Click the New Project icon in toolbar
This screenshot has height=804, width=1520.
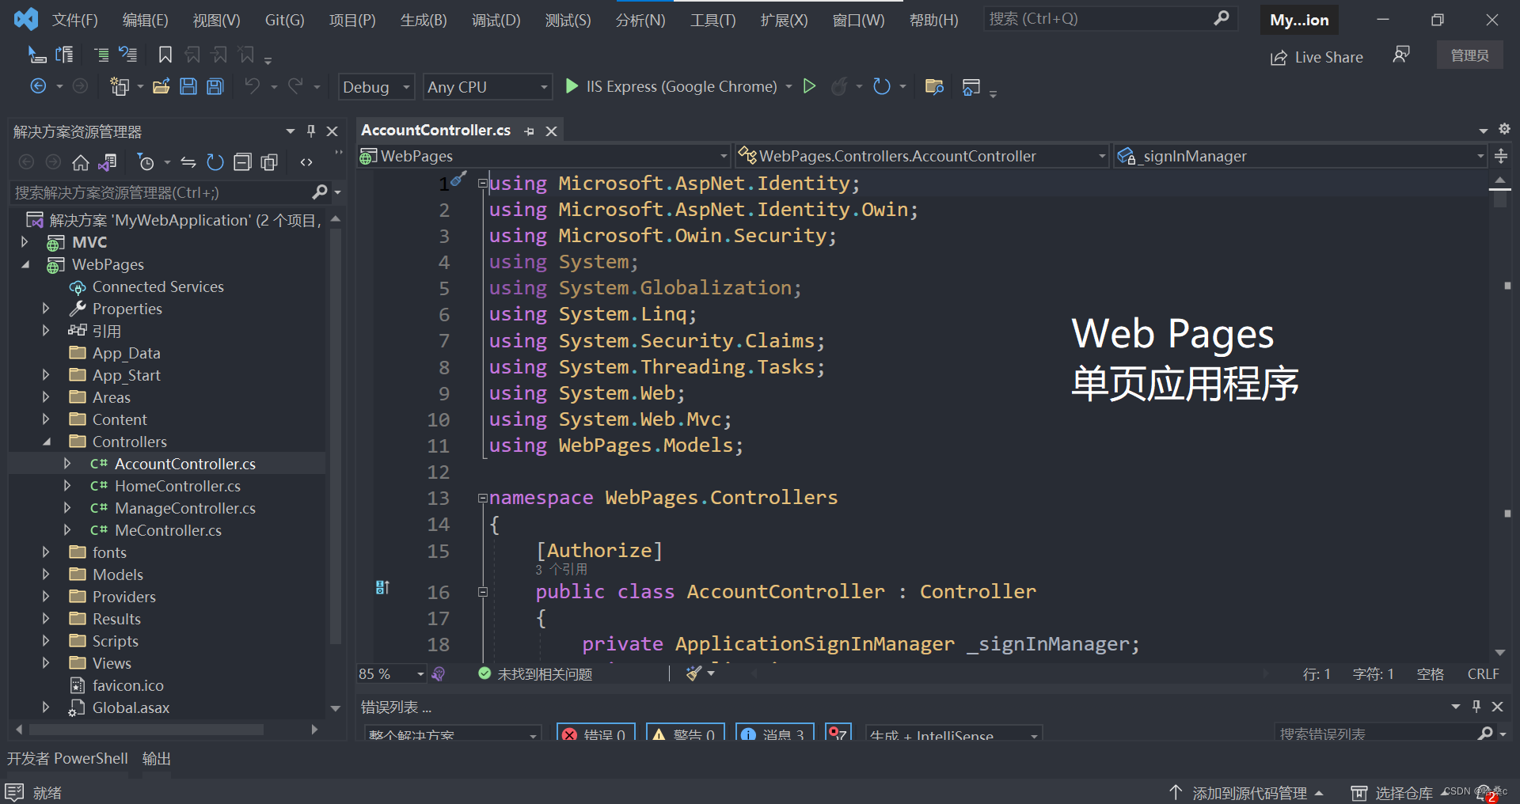(120, 86)
